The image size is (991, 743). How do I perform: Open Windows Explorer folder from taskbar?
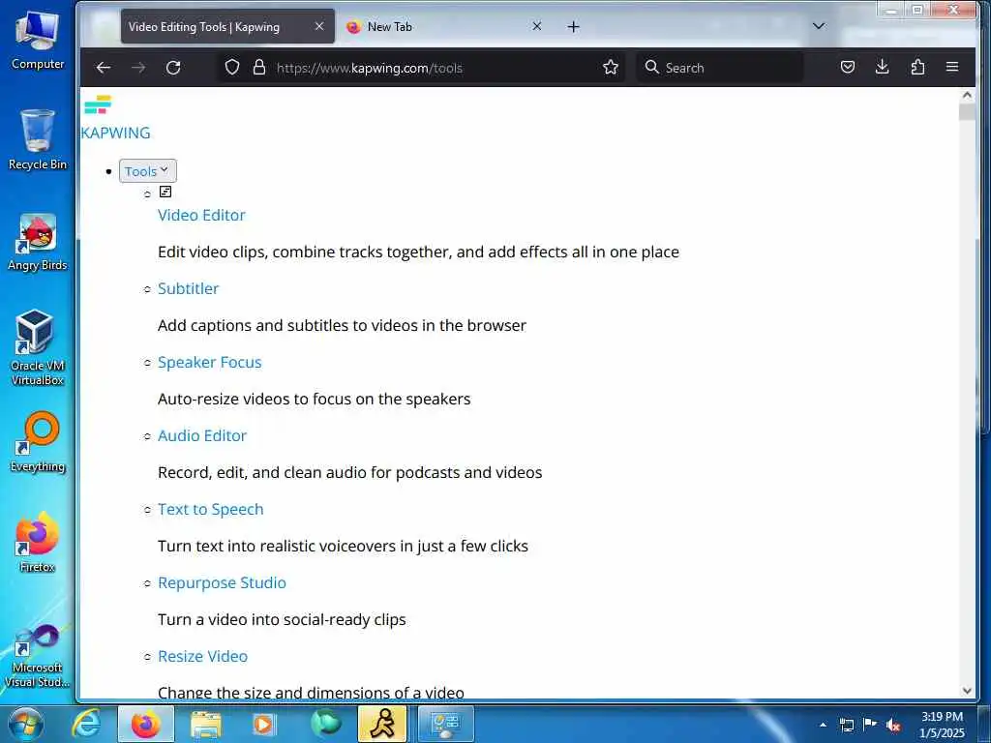pyautogui.click(x=205, y=724)
